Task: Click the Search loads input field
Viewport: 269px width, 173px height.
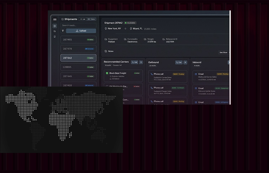Action: 78,25
